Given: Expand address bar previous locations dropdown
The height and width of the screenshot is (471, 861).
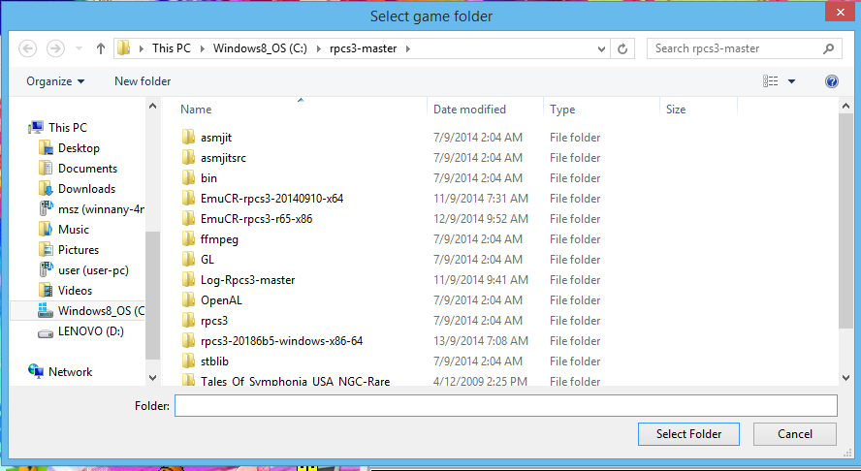Looking at the screenshot, I should (601, 48).
